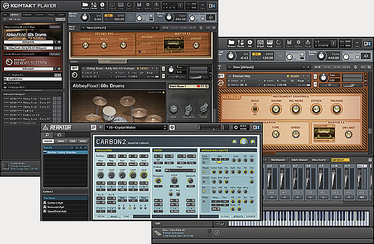Viewport: 374px width, 244px height.
Task: Click Info icon in right Kontakt window
Action: 250,44
